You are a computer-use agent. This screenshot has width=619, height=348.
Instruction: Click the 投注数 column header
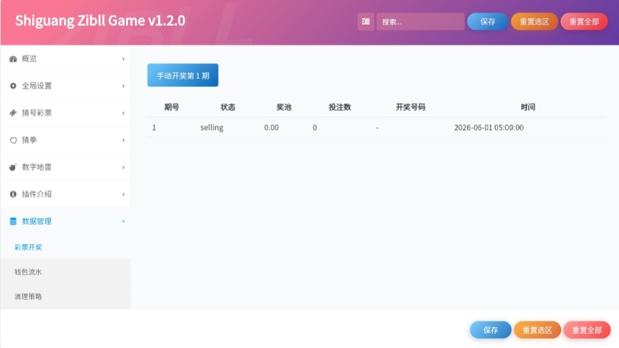340,107
